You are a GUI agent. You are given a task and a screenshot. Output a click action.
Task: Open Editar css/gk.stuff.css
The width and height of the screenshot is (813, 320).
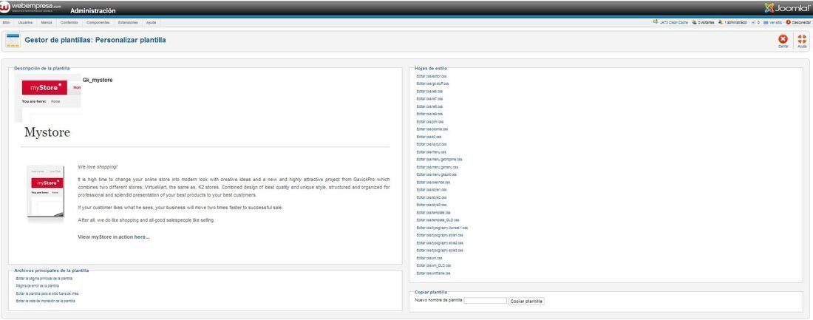point(432,84)
